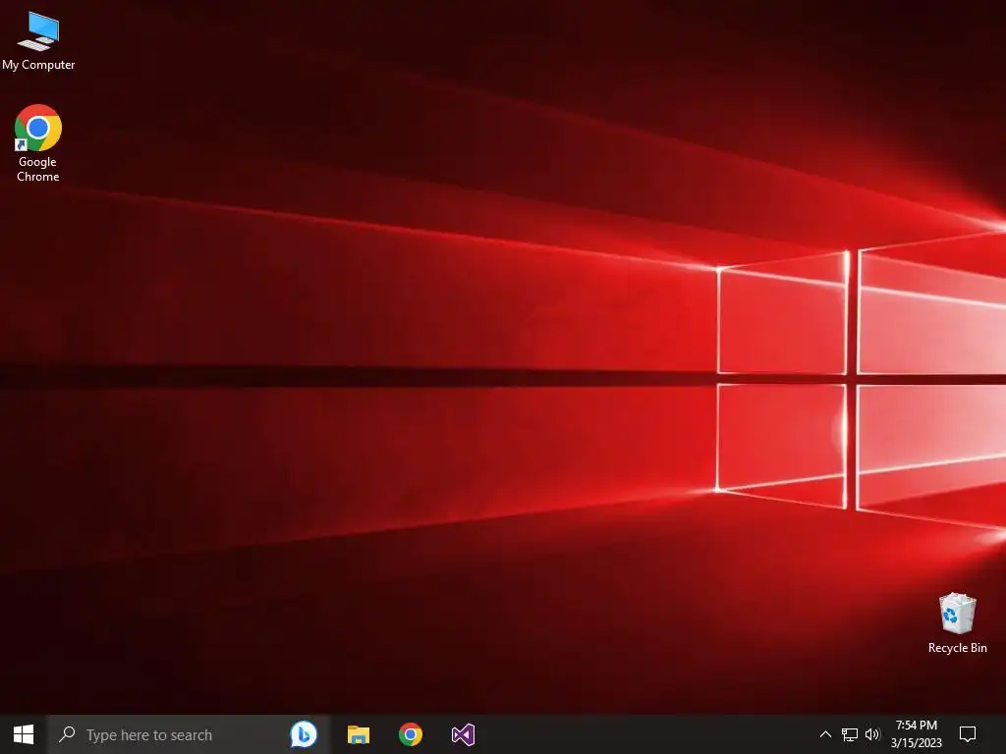Click the Type here to search box

(x=189, y=734)
